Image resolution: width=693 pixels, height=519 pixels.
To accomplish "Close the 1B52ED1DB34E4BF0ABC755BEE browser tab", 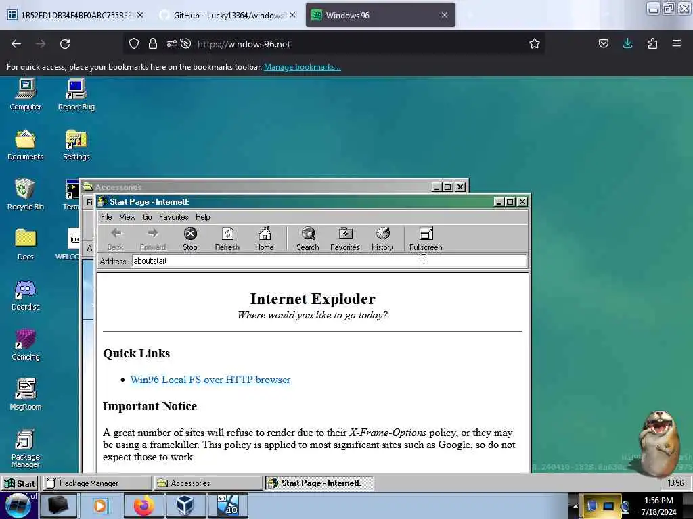I will coord(140,15).
